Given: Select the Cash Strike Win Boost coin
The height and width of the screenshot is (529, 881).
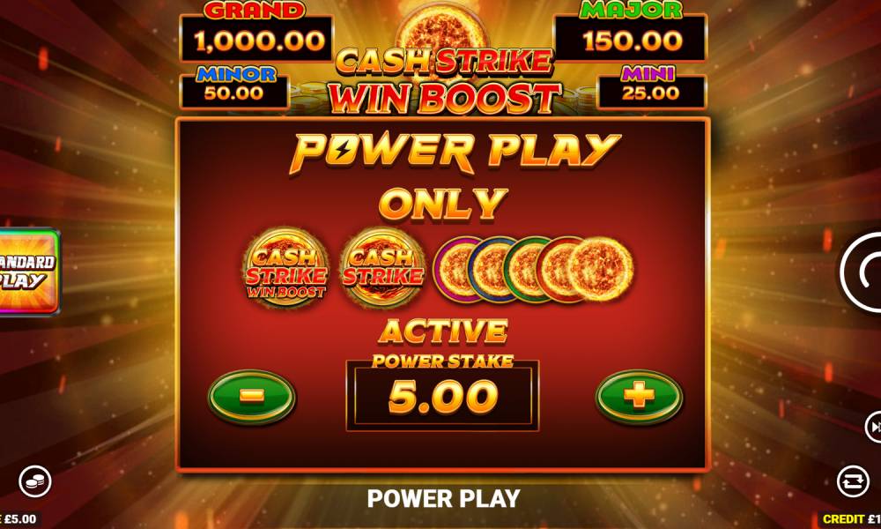Looking at the screenshot, I should (x=286, y=268).
